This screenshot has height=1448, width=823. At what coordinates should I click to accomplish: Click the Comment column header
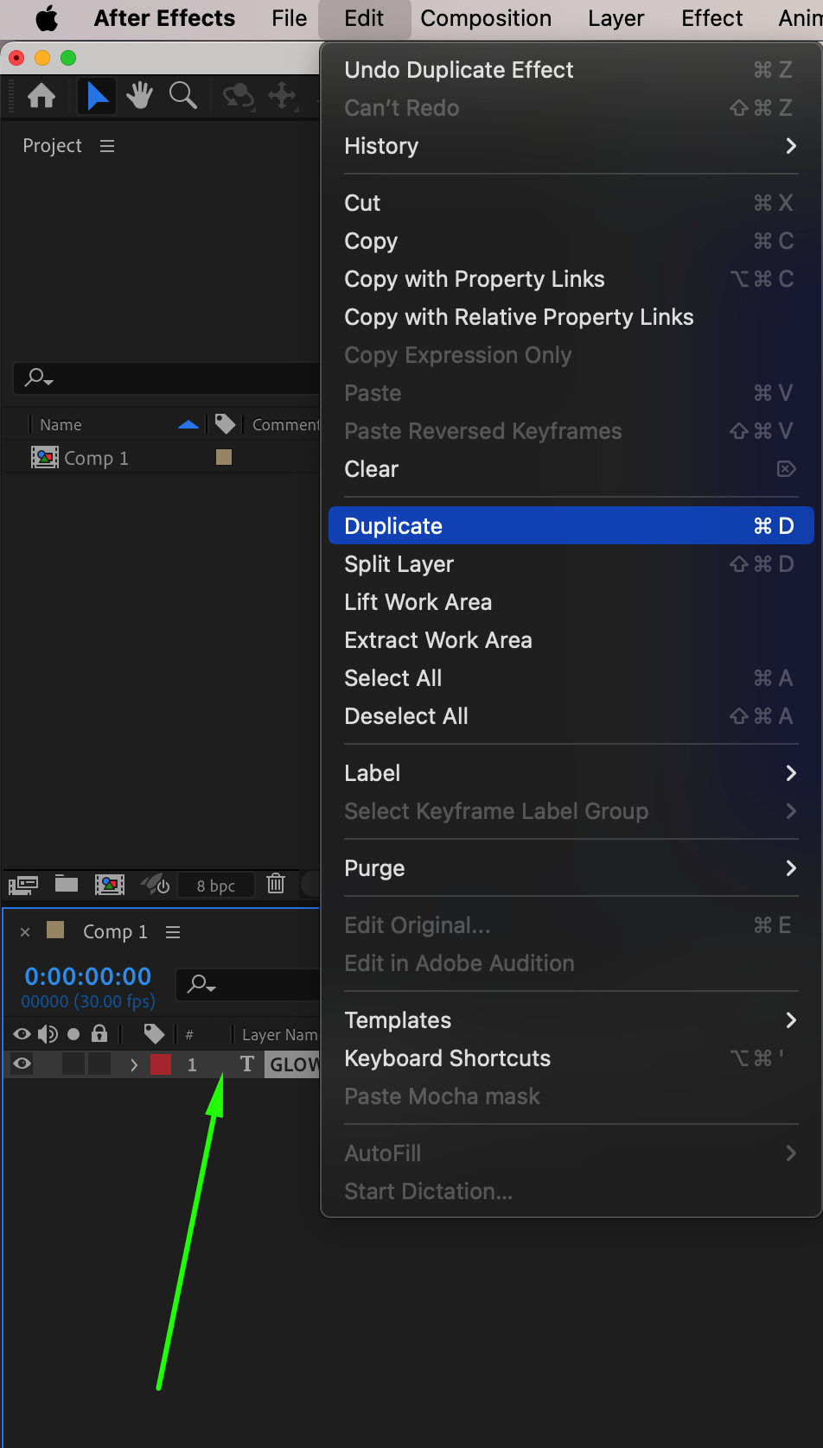point(285,424)
